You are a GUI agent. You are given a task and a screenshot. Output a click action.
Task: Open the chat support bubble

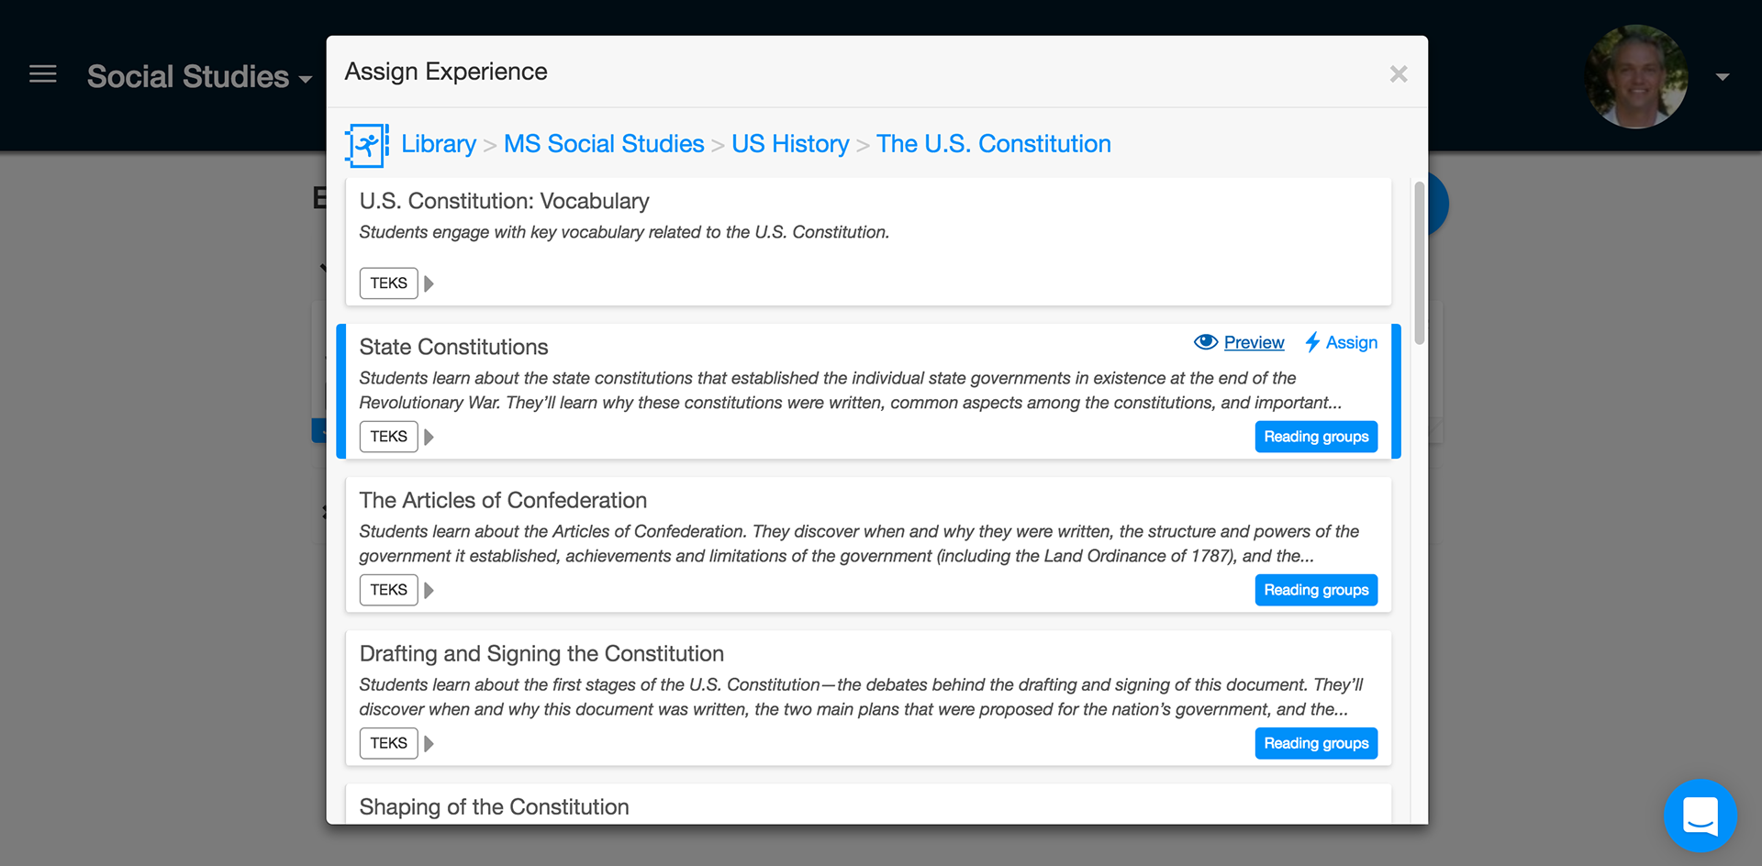pyautogui.click(x=1701, y=816)
